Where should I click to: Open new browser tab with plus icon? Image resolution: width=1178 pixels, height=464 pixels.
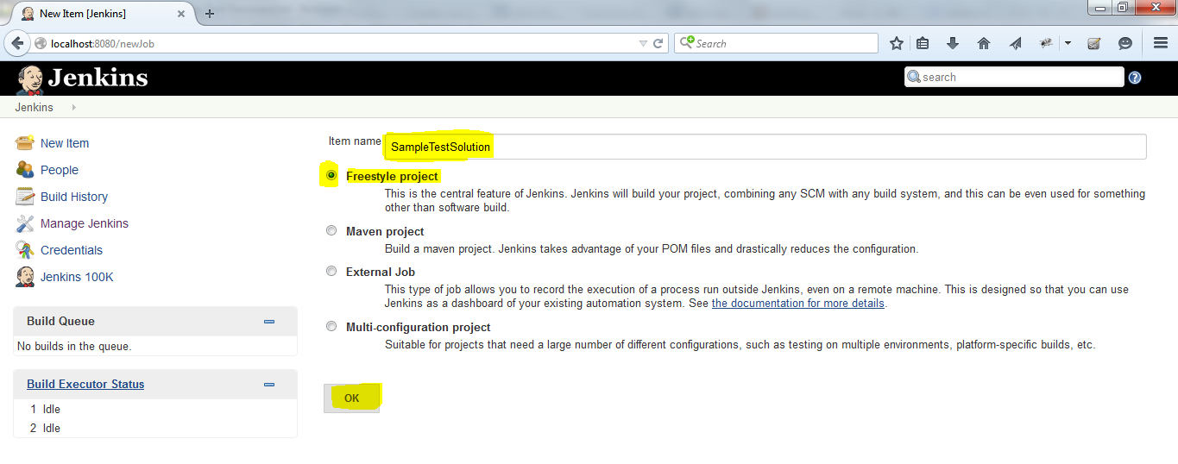tap(210, 13)
